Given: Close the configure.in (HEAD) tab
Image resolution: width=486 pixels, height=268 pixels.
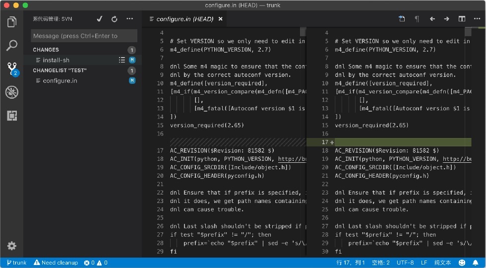Looking at the screenshot, I should 220,19.
